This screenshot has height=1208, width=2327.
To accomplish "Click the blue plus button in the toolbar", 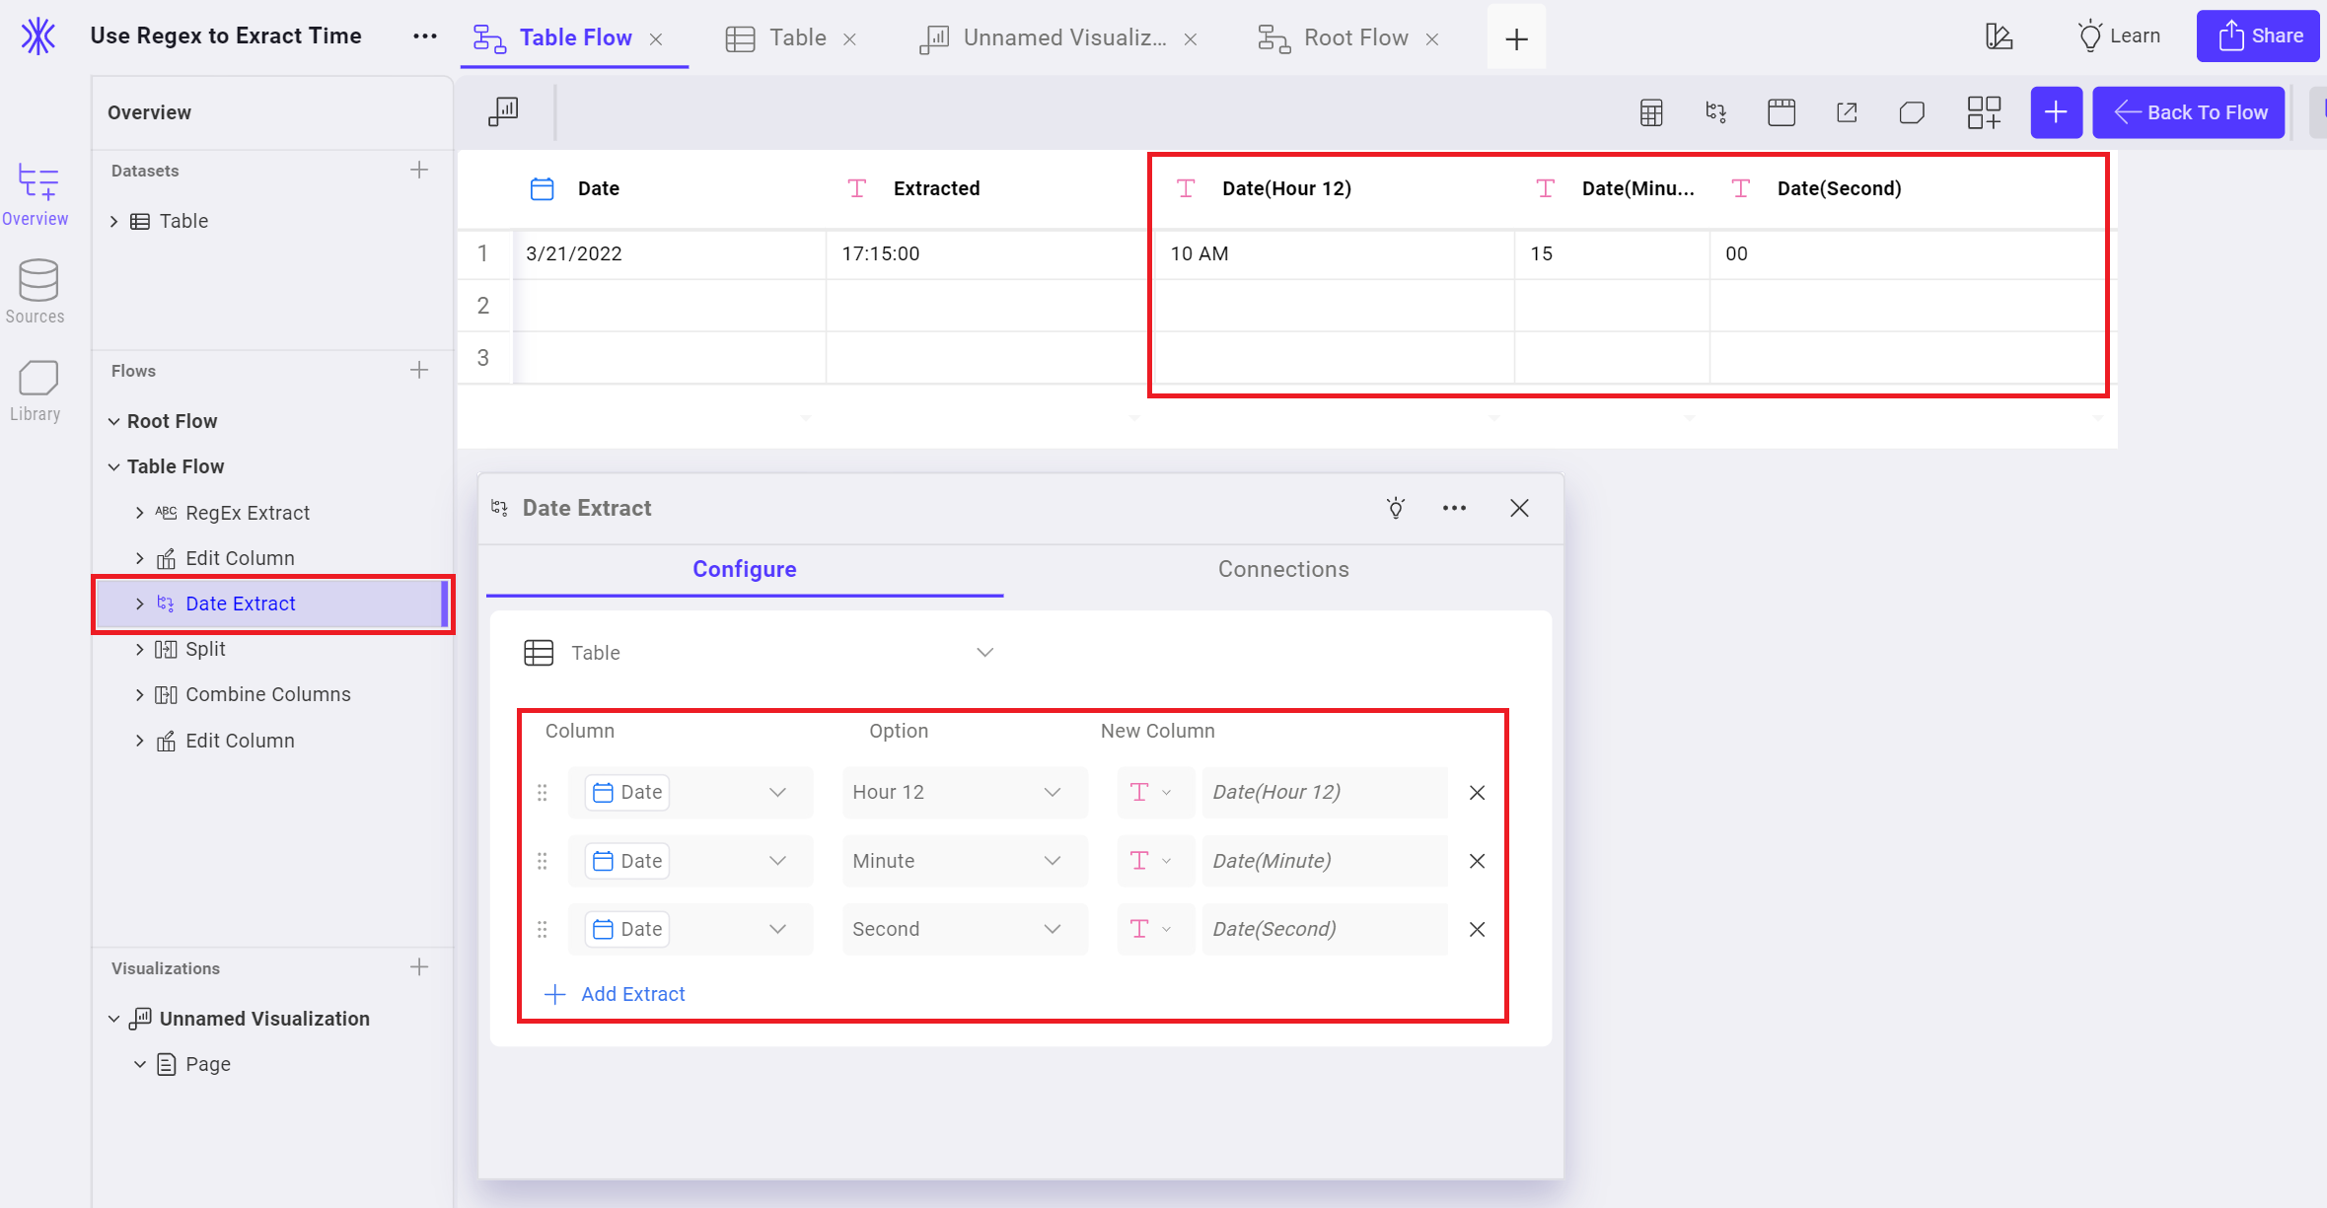I will pos(2056,112).
